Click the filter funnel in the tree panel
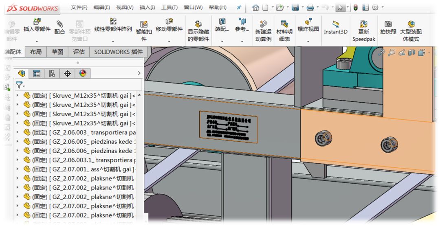 click(x=19, y=85)
